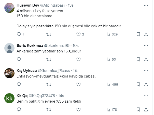This screenshot has width=154, height=115.
Task: Reply to Baris Korkmaz's tweet
Action: [19, 60]
